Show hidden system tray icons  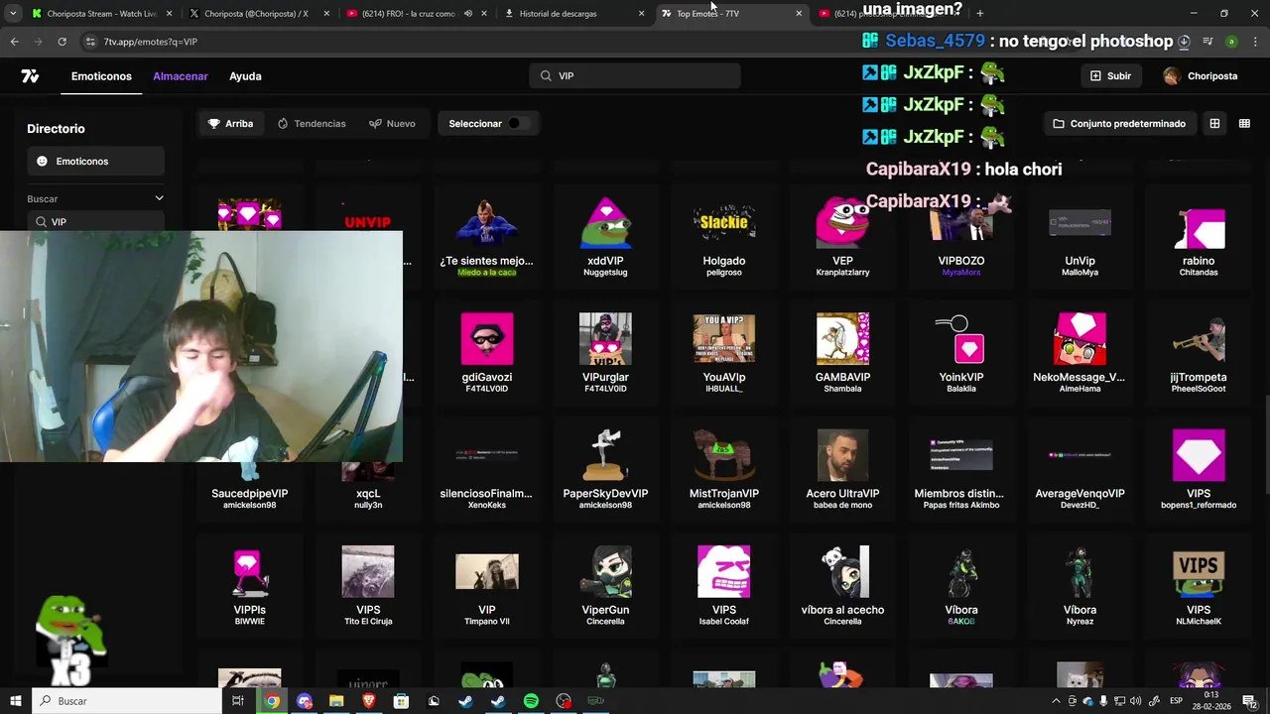coord(1057,701)
